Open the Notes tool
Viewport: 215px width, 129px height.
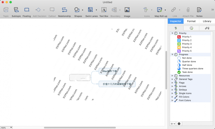[199, 10]
